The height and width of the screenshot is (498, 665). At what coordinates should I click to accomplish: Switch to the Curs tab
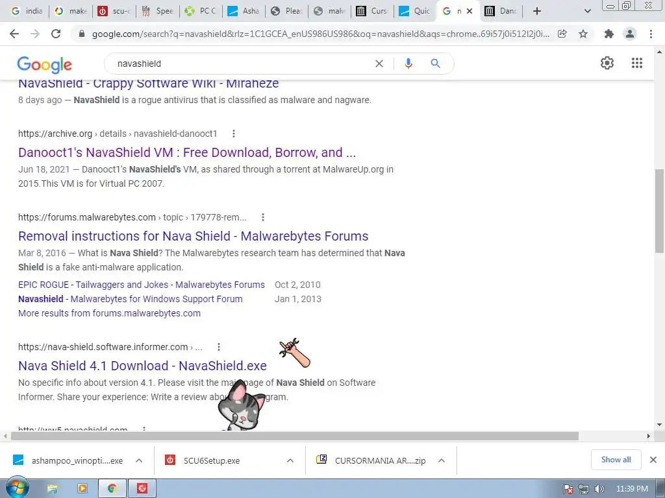coord(373,11)
